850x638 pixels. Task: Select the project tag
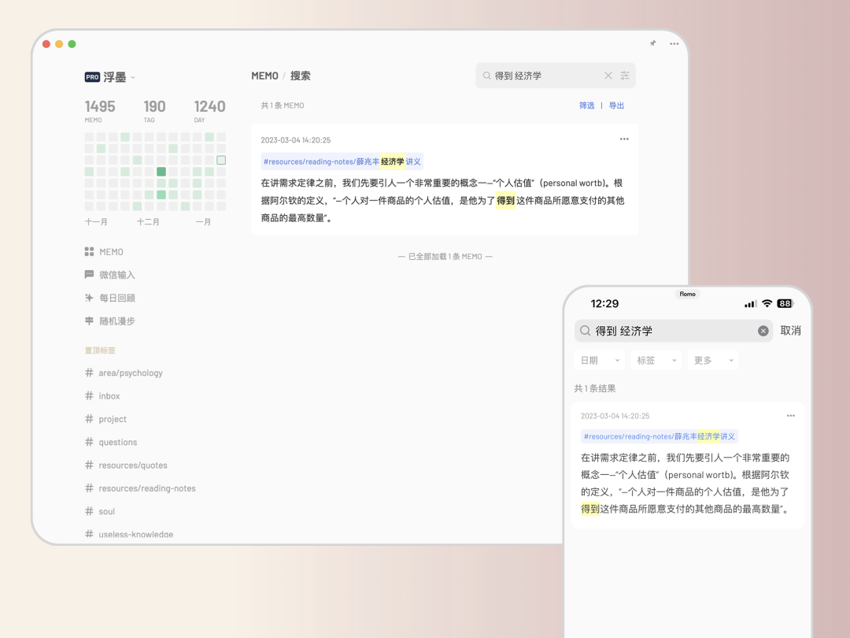(105, 419)
